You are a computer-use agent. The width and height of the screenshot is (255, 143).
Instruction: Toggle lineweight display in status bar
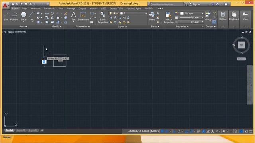click(198, 131)
